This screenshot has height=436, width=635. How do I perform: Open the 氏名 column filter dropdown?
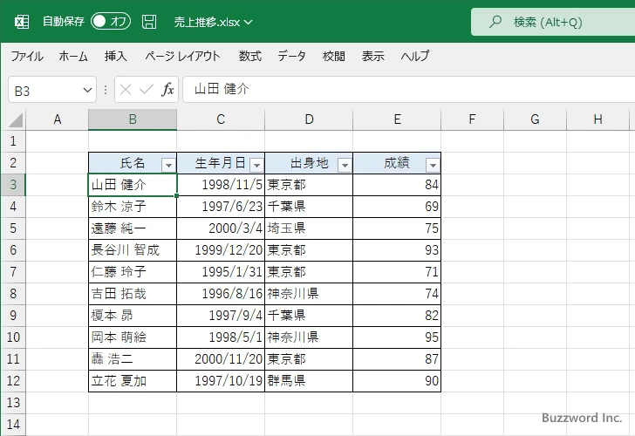[167, 164]
